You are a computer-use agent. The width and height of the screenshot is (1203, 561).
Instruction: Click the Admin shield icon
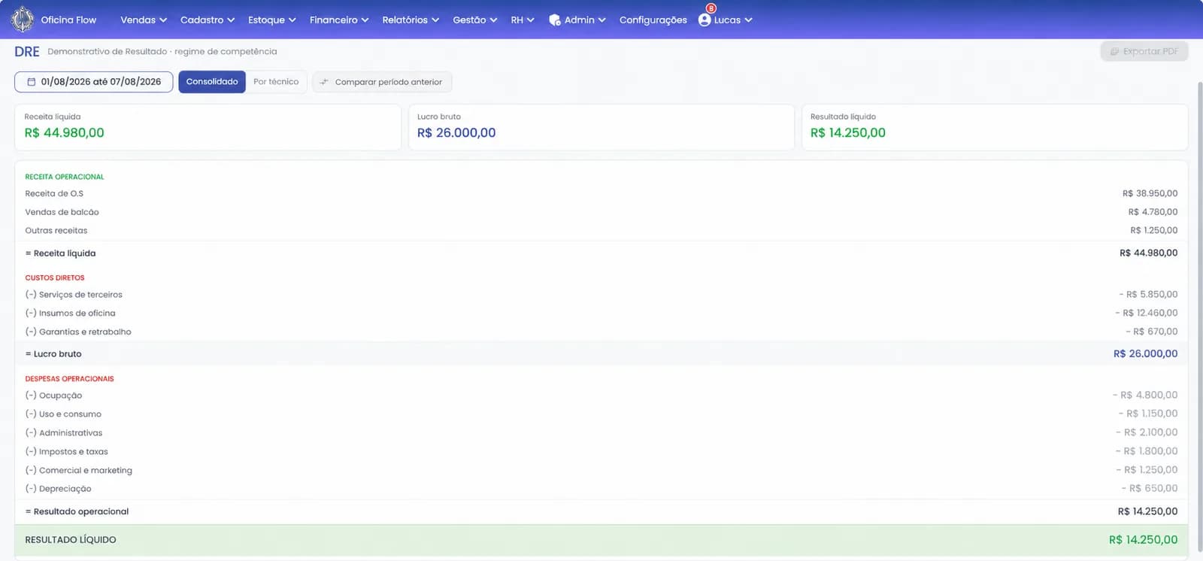tap(554, 20)
